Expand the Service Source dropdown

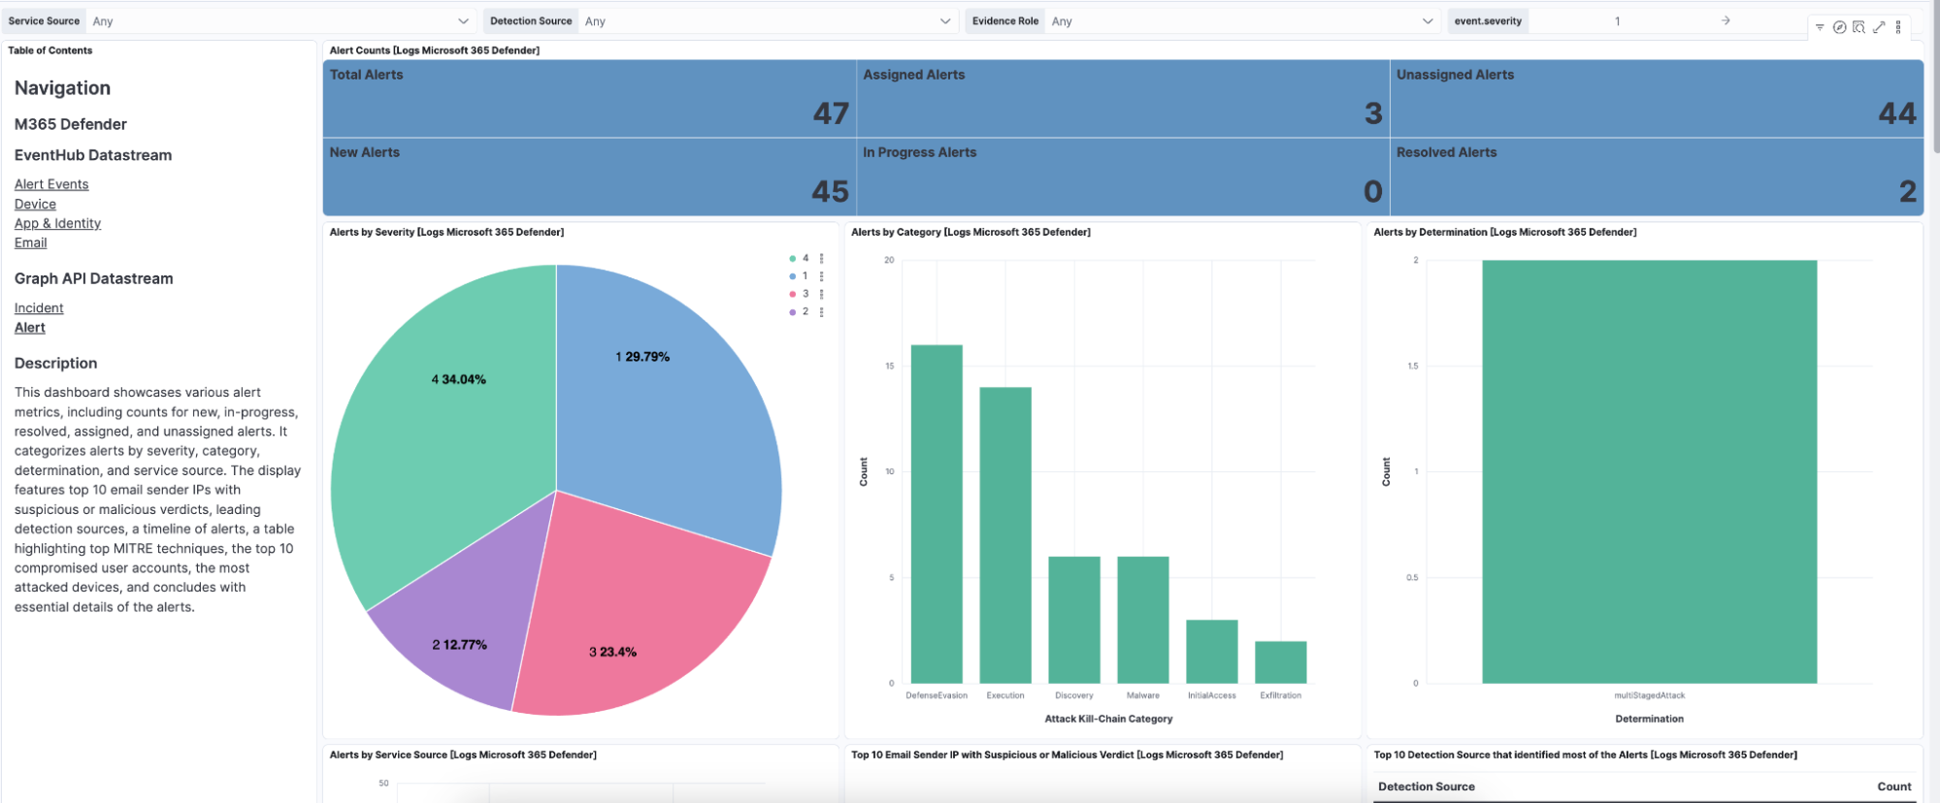pos(463,21)
